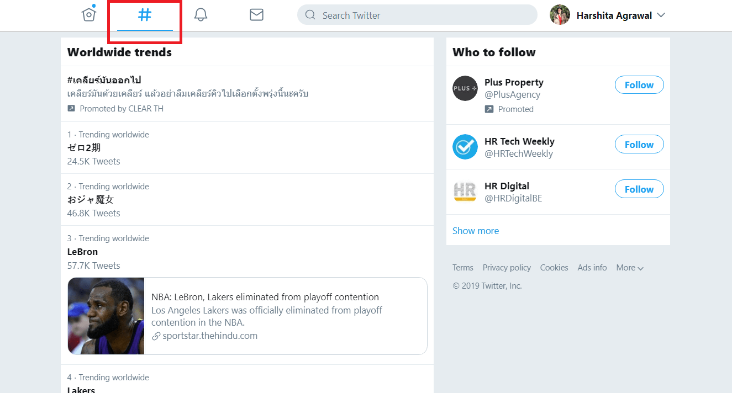The height and width of the screenshot is (393, 732).
Task: Open the Notifications bell icon
Action: click(x=201, y=14)
